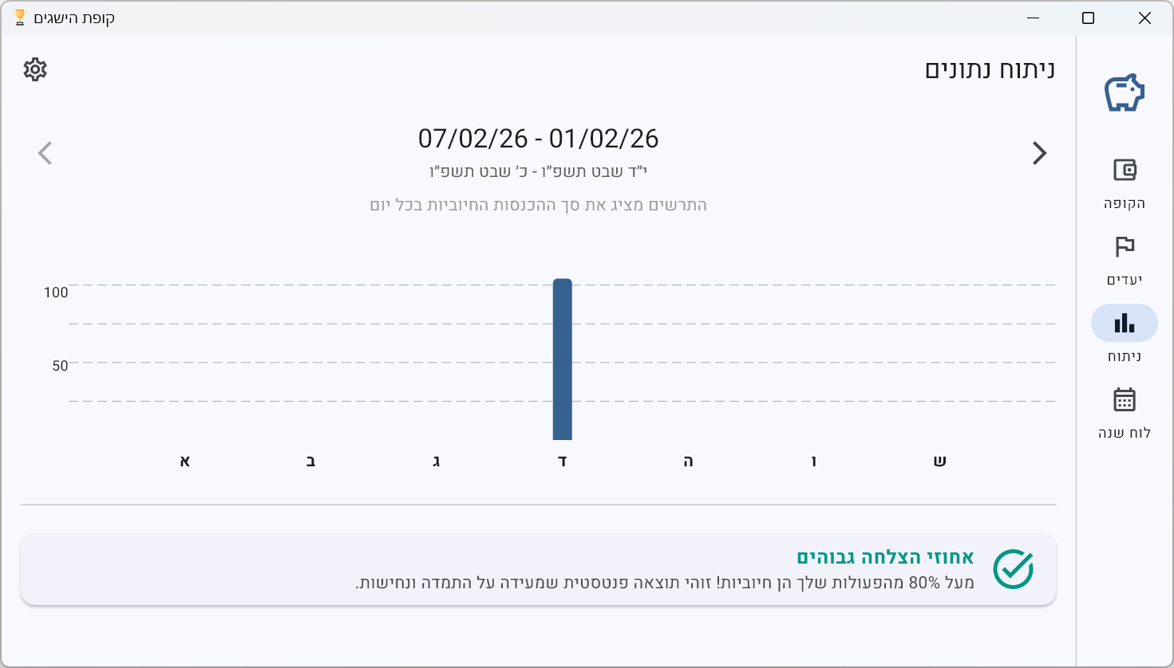Click the trophy icon in title bar

[x=20, y=18]
